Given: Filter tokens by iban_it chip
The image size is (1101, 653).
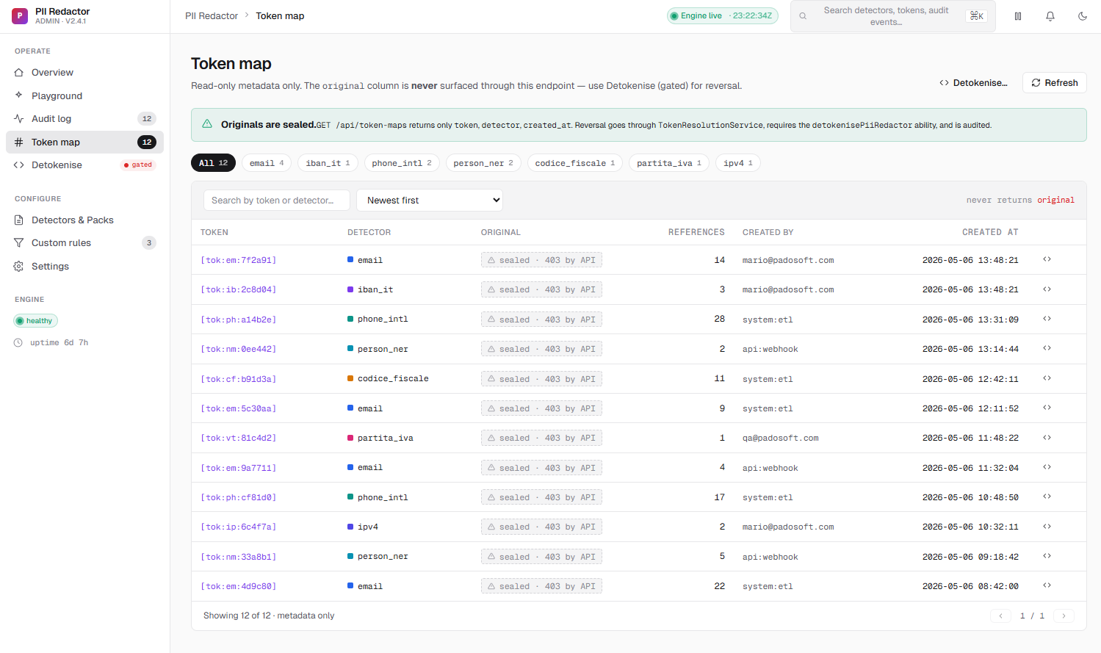Looking at the screenshot, I should point(328,163).
